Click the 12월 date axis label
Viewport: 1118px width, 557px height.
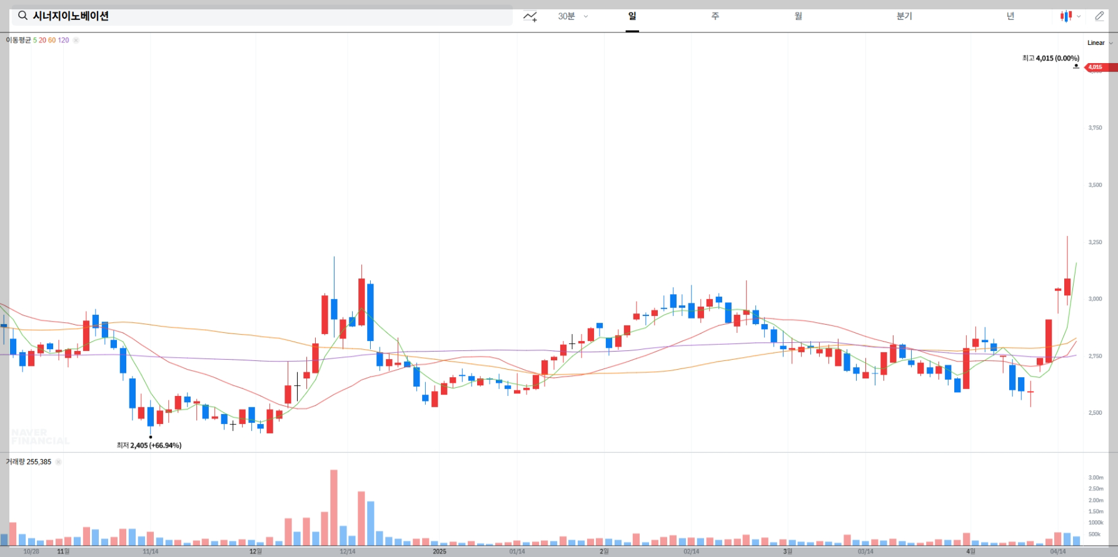click(256, 551)
